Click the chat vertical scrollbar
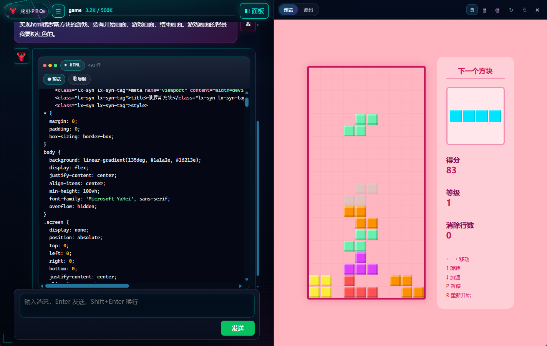This screenshot has width=547, height=346. coord(257,198)
